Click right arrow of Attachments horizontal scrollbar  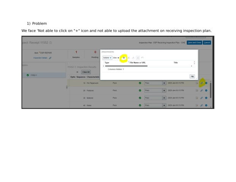coord(192,66)
